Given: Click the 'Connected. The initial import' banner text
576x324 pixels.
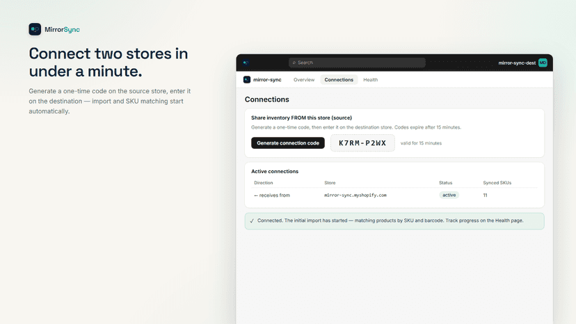Looking at the screenshot, I should tap(390, 220).
